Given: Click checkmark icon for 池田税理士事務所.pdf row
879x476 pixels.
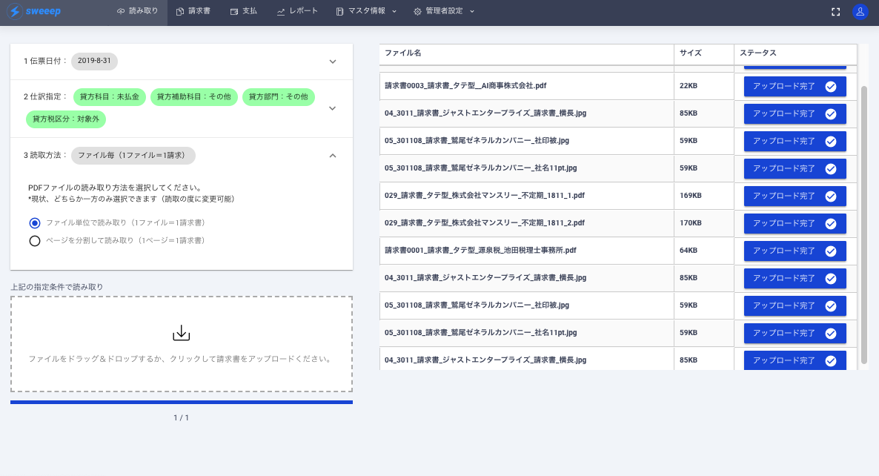Looking at the screenshot, I should click(x=831, y=251).
